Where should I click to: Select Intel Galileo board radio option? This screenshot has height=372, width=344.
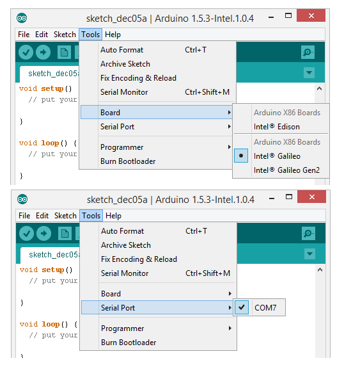click(281, 156)
